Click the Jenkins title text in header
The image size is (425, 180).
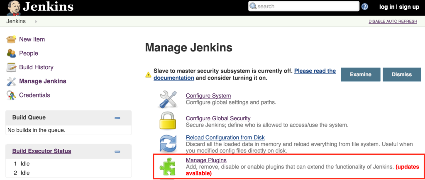(48, 7)
